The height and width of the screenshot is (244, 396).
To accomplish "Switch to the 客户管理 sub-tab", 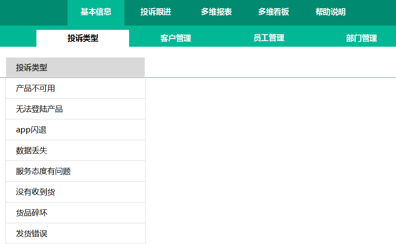I will [x=176, y=39].
